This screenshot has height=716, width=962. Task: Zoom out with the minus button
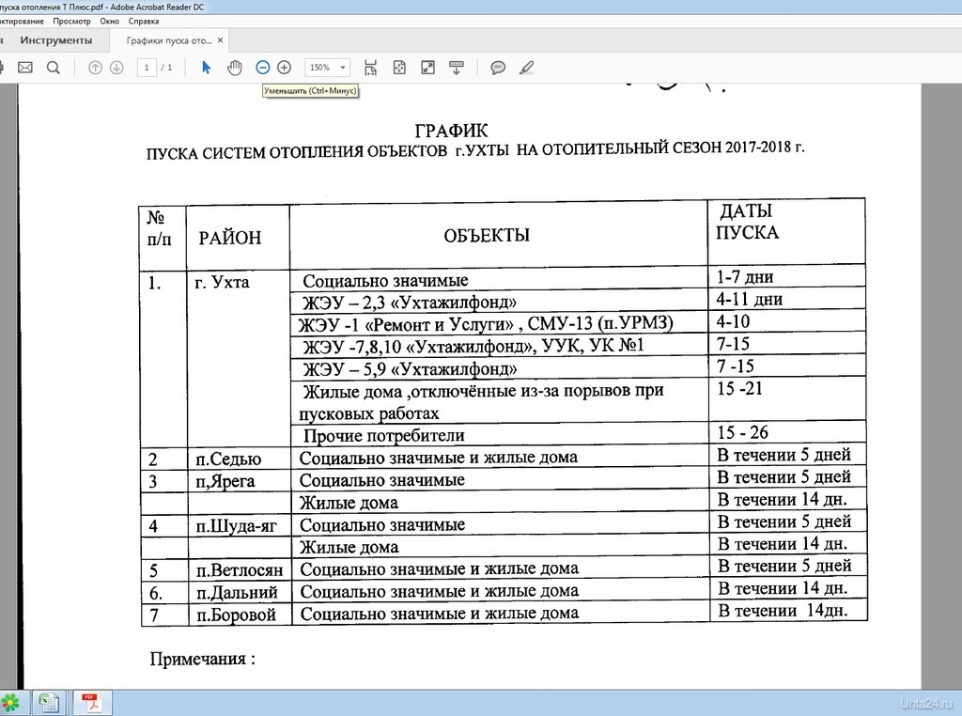tap(263, 68)
